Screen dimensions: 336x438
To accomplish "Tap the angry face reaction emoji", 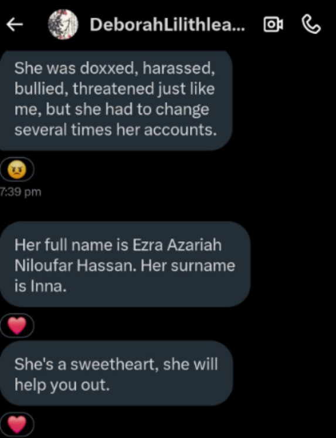I will point(17,170).
